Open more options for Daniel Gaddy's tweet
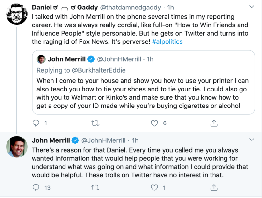This screenshot has height=198, width=262. (252, 7)
